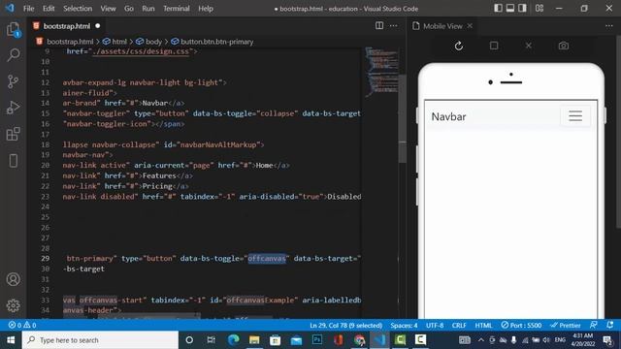This screenshot has height=349, width=621.
Task: Toggle the navbar hamburger menu in preview
Action: pyautogui.click(x=575, y=116)
